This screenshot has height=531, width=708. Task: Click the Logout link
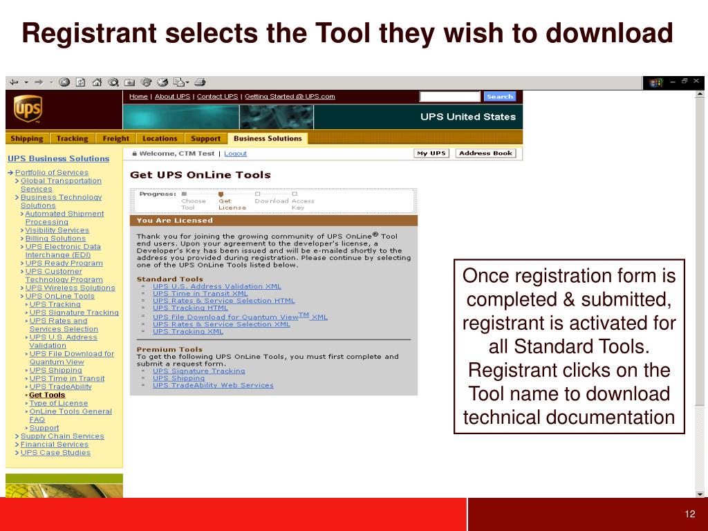[235, 153]
